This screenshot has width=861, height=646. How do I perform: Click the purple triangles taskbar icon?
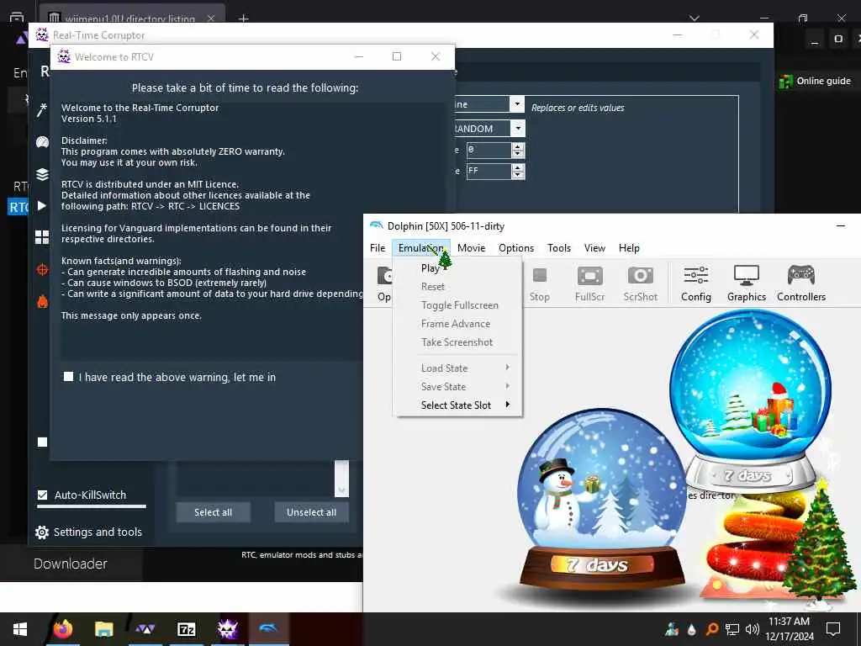click(145, 629)
